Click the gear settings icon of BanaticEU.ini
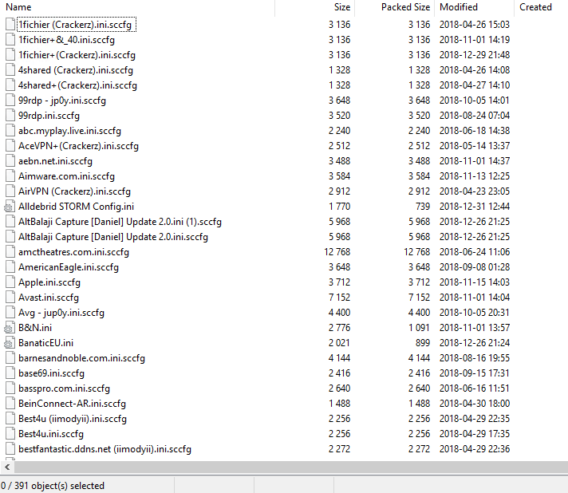 point(10,343)
